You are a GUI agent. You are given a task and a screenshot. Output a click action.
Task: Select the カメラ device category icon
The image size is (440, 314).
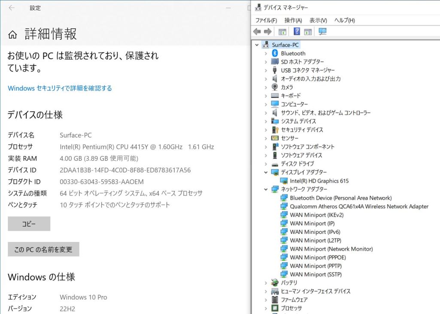click(x=275, y=87)
